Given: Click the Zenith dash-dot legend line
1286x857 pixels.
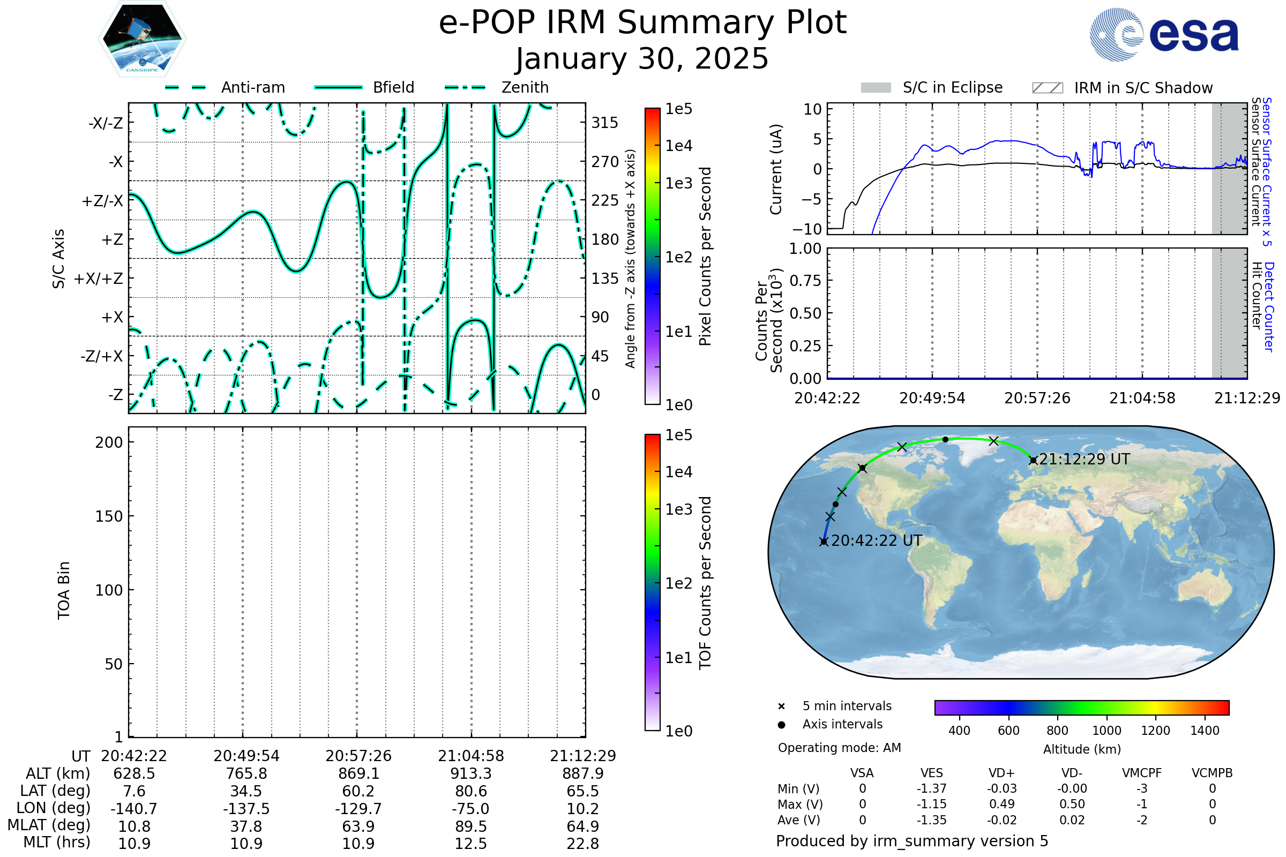Looking at the screenshot, I should [x=465, y=87].
